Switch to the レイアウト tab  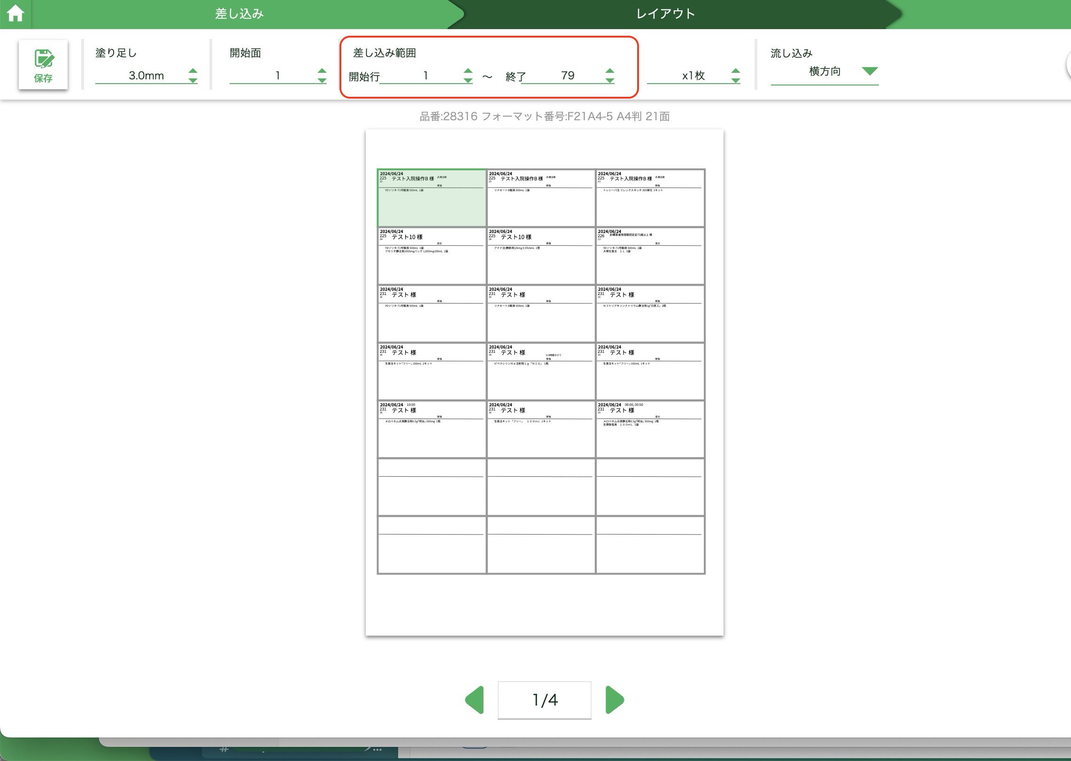665,14
